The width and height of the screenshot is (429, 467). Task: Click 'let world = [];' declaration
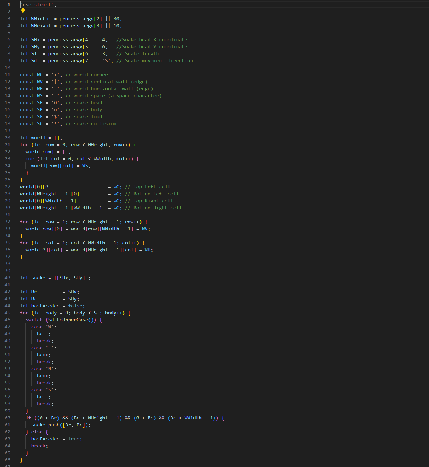[41, 138]
